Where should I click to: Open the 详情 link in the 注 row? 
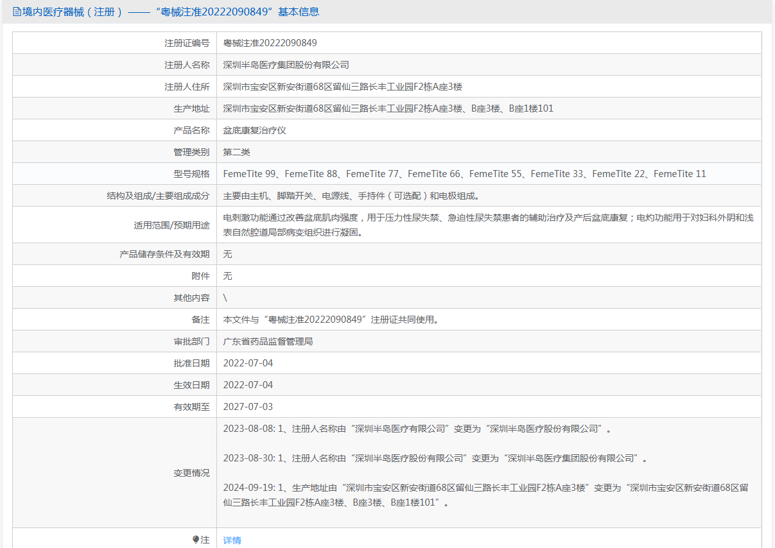232,540
